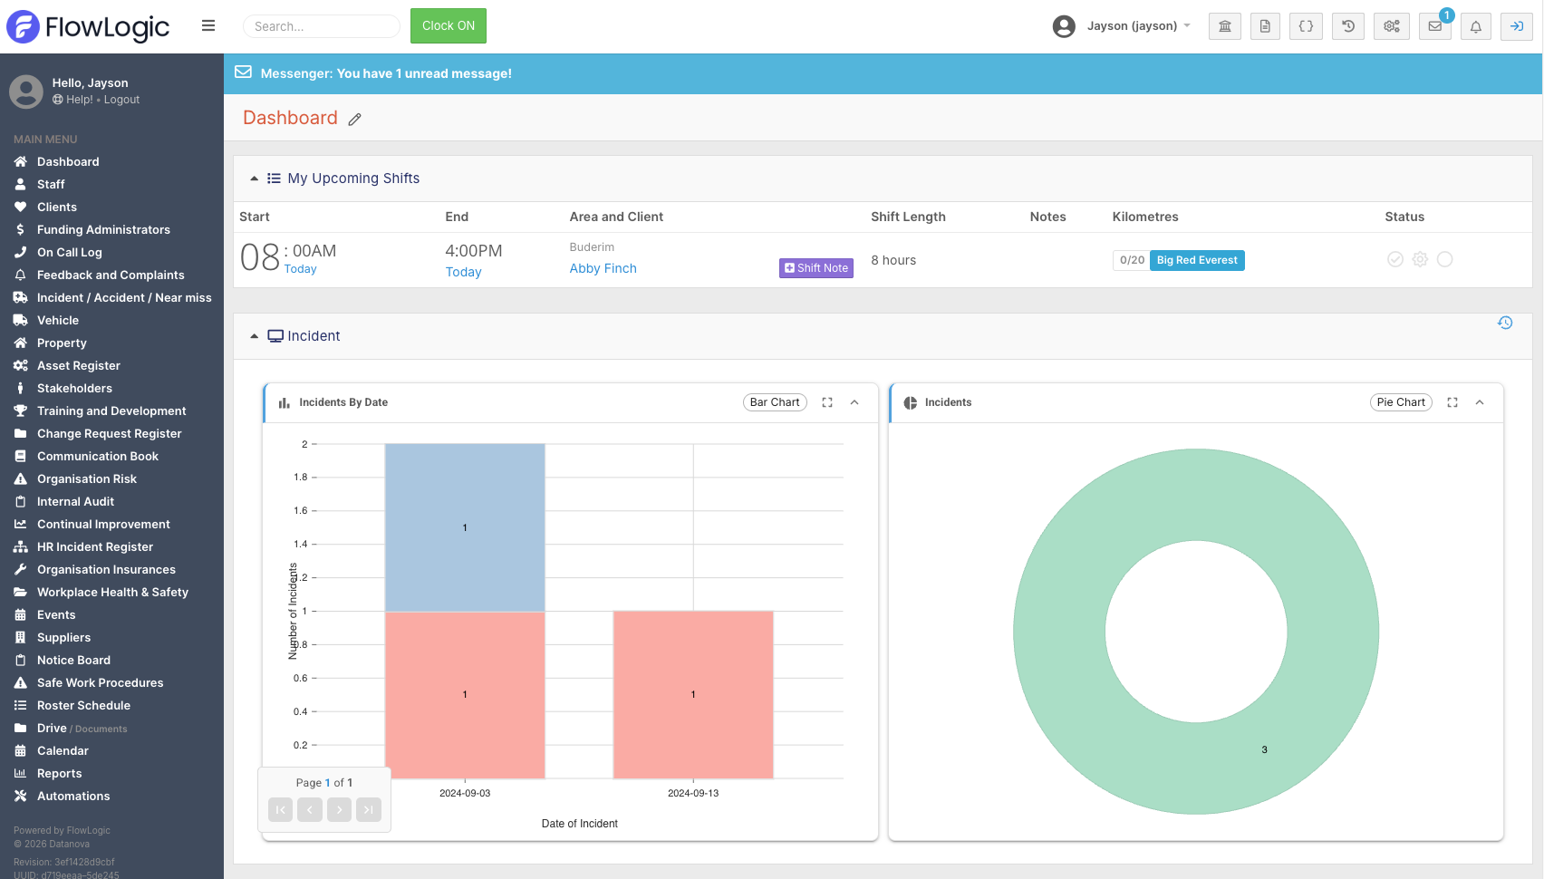Click the shift status checkmark circle icon
This screenshot has height=879, width=1544.
(1395, 260)
